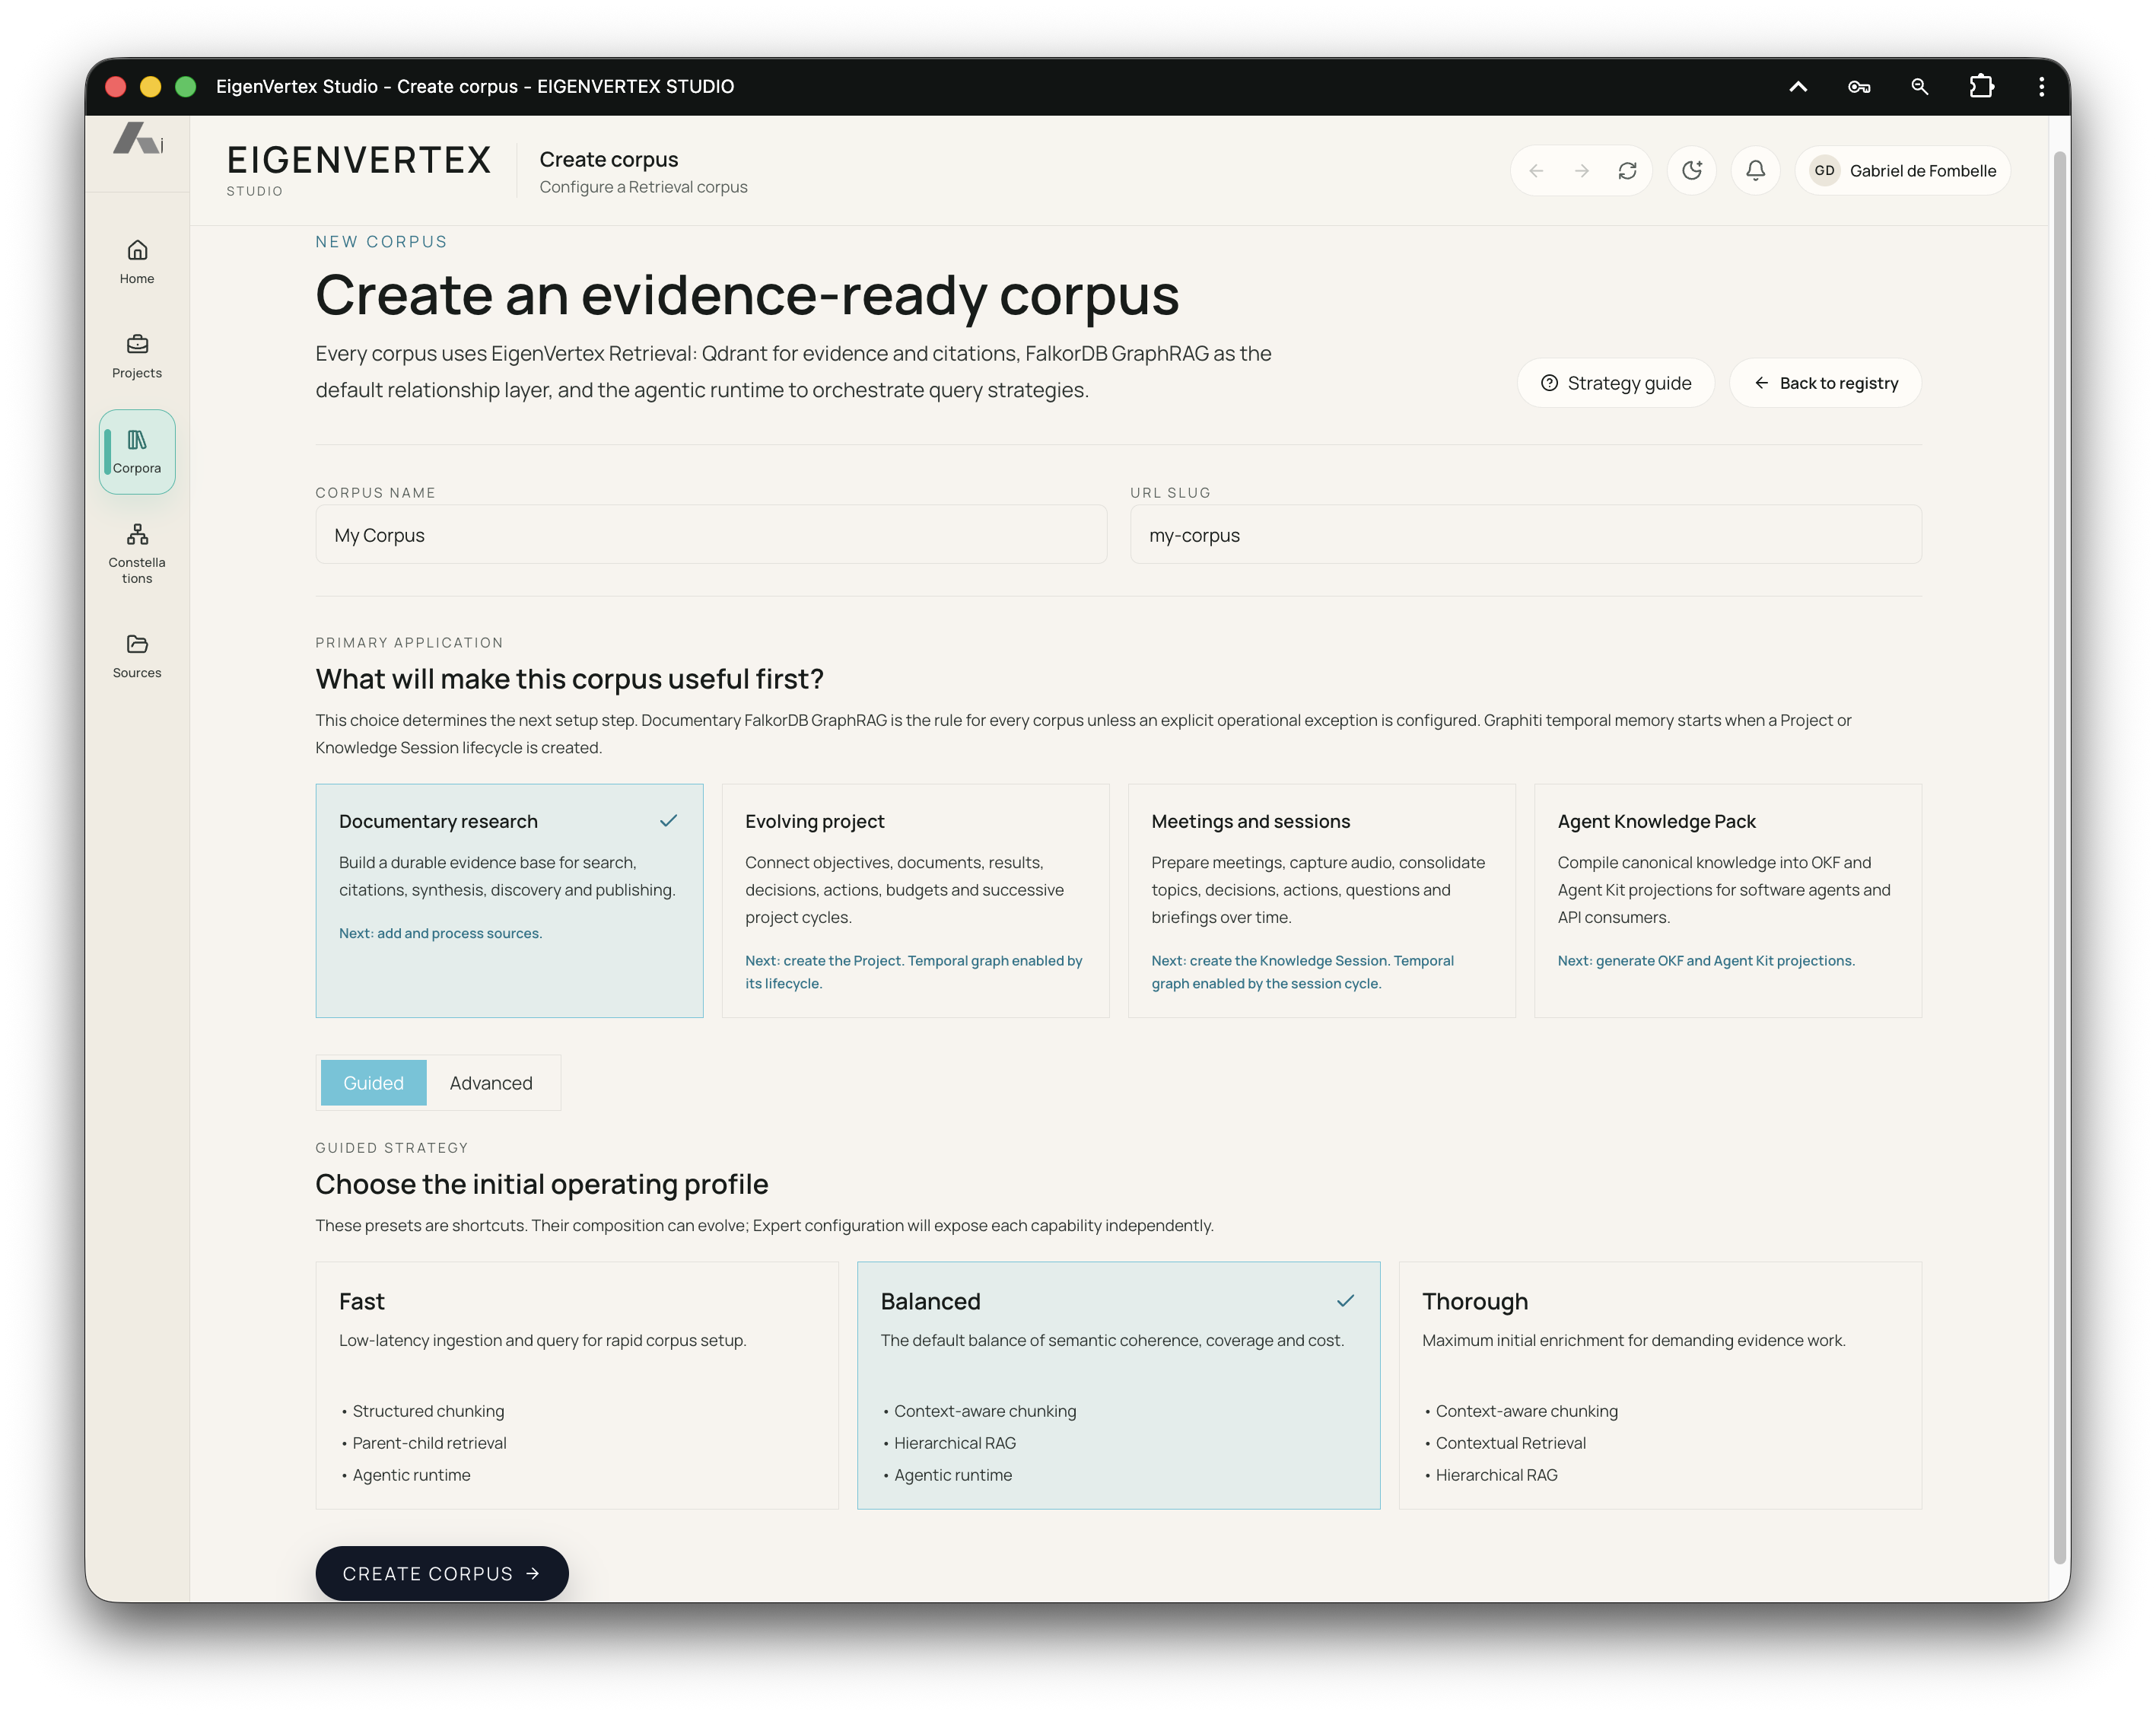2156x1715 pixels.
Task: Navigate forward with the right arrow icon
Action: 1582,171
